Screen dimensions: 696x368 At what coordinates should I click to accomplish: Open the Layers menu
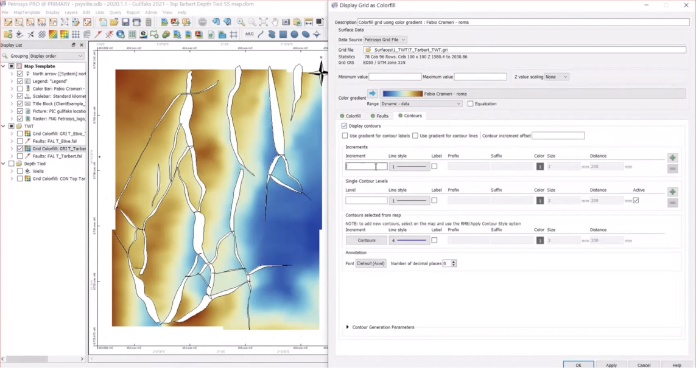(71, 12)
